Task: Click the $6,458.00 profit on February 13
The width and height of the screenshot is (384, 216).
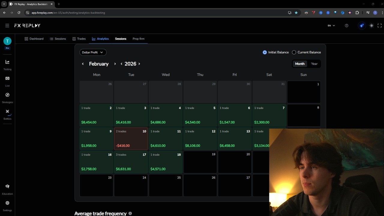Action: click(x=227, y=146)
